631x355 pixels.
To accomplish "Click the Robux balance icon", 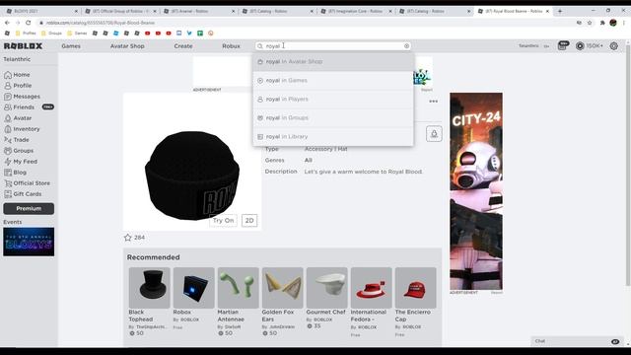I will (x=580, y=46).
